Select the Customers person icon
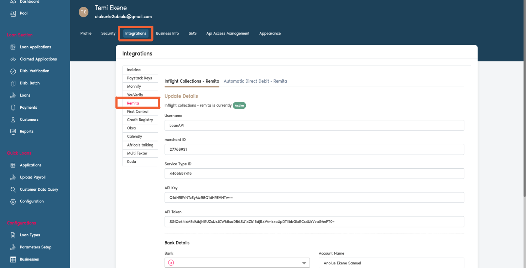 click(x=13, y=119)
